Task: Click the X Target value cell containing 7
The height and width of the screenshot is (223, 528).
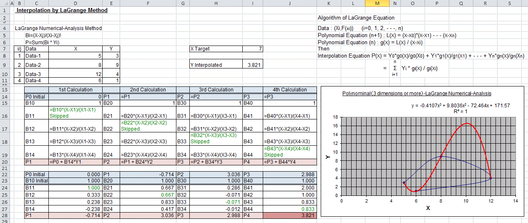Action: (x=253, y=49)
